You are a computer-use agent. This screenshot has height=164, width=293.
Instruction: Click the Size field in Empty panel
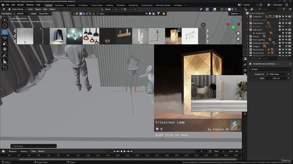click(x=277, y=78)
